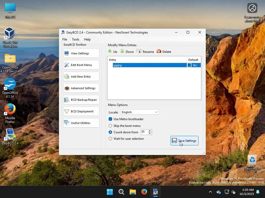The height and width of the screenshot is (198, 265).
Task: Select the gggrg boot entry
Action: point(150,65)
